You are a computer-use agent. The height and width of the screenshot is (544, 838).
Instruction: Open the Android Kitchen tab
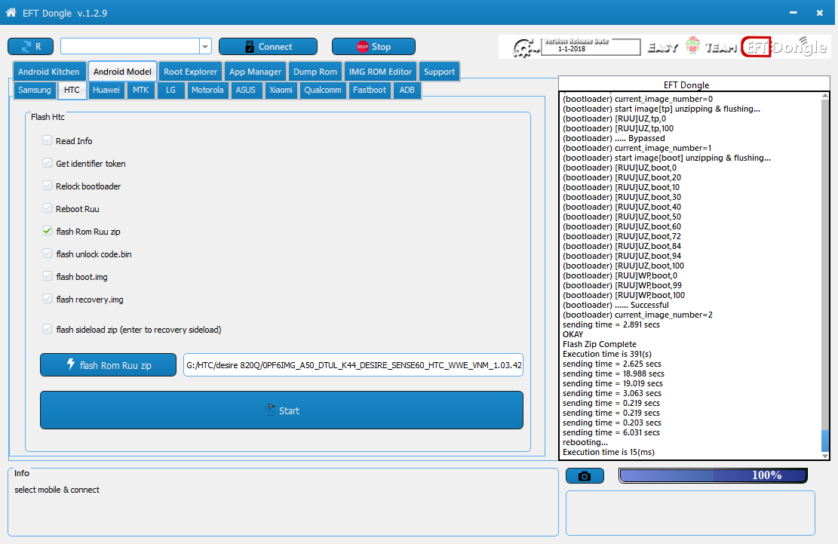[x=48, y=72]
